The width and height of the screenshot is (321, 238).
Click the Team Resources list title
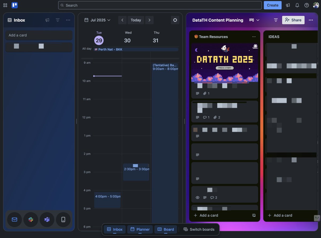[x=211, y=37]
